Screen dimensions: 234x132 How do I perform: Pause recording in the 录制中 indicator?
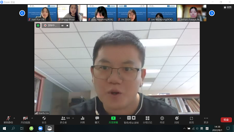[x=62, y=26]
